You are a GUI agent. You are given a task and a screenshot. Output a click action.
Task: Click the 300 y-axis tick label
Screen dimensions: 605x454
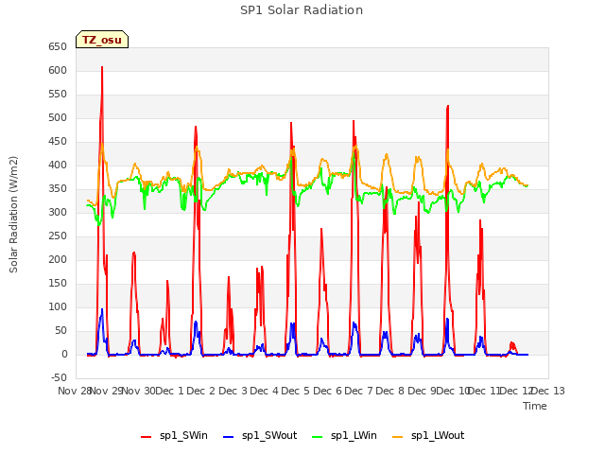tap(58, 212)
